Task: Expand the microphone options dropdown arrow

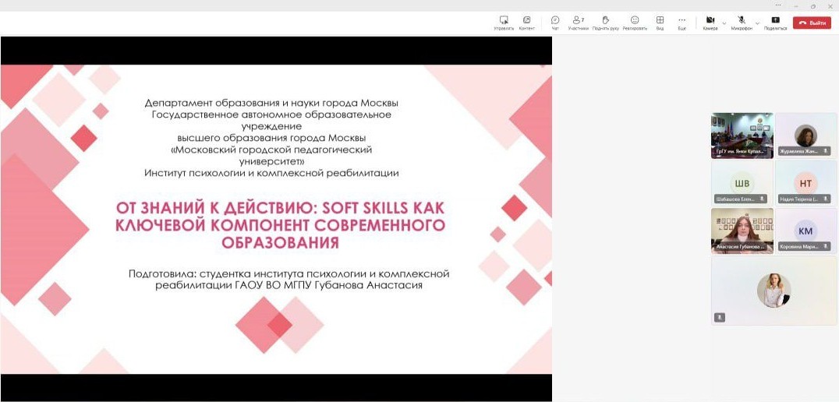Action: click(x=757, y=23)
